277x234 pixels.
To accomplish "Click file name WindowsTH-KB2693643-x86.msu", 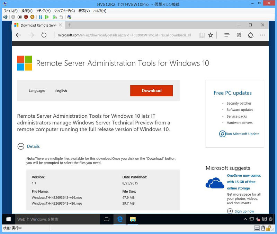I will pyautogui.click(x=57, y=203).
